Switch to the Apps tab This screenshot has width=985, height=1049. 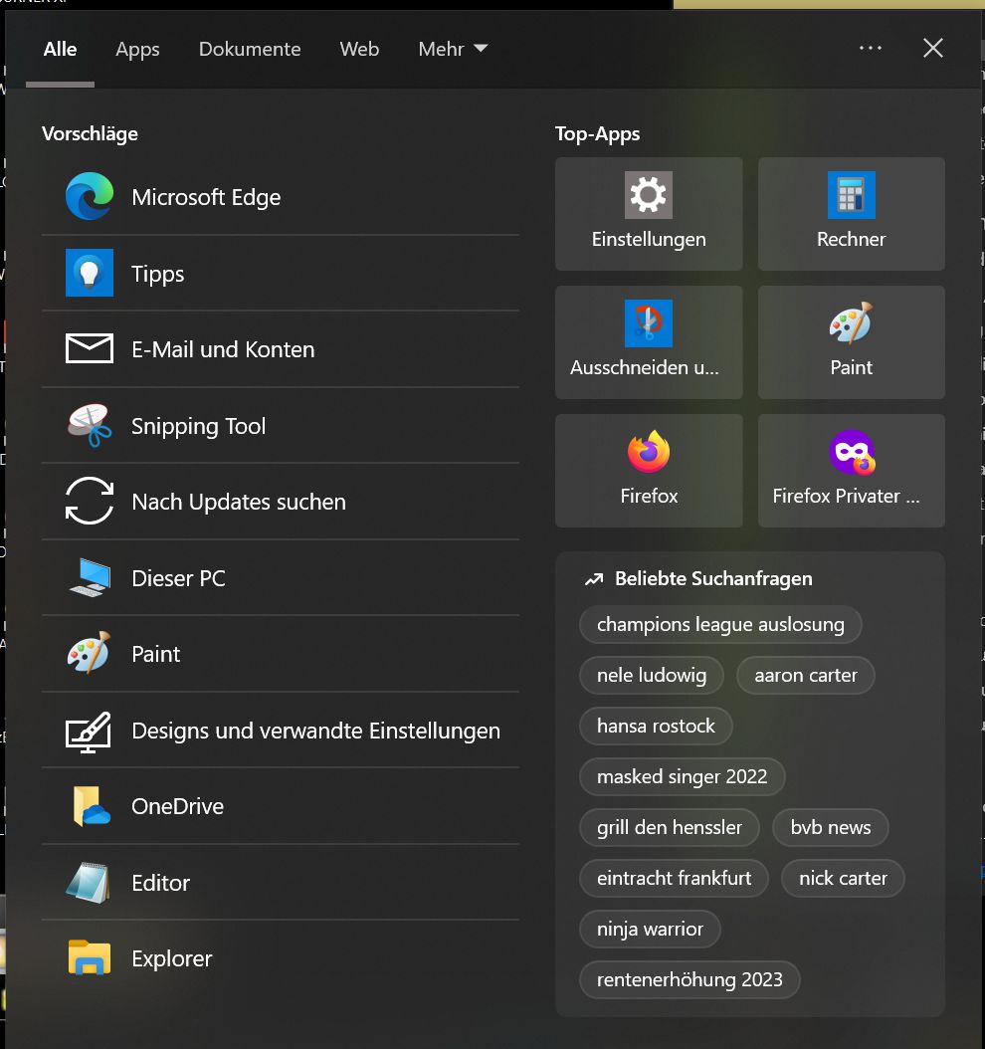click(x=137, y=50)
